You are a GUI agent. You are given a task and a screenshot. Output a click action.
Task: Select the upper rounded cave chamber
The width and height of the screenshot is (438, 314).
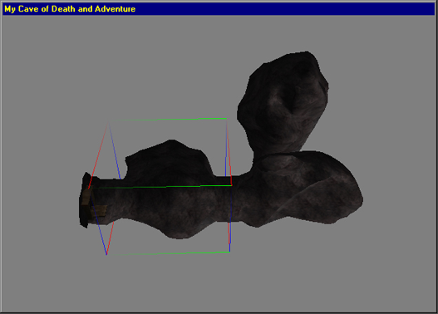pos(283,102)
